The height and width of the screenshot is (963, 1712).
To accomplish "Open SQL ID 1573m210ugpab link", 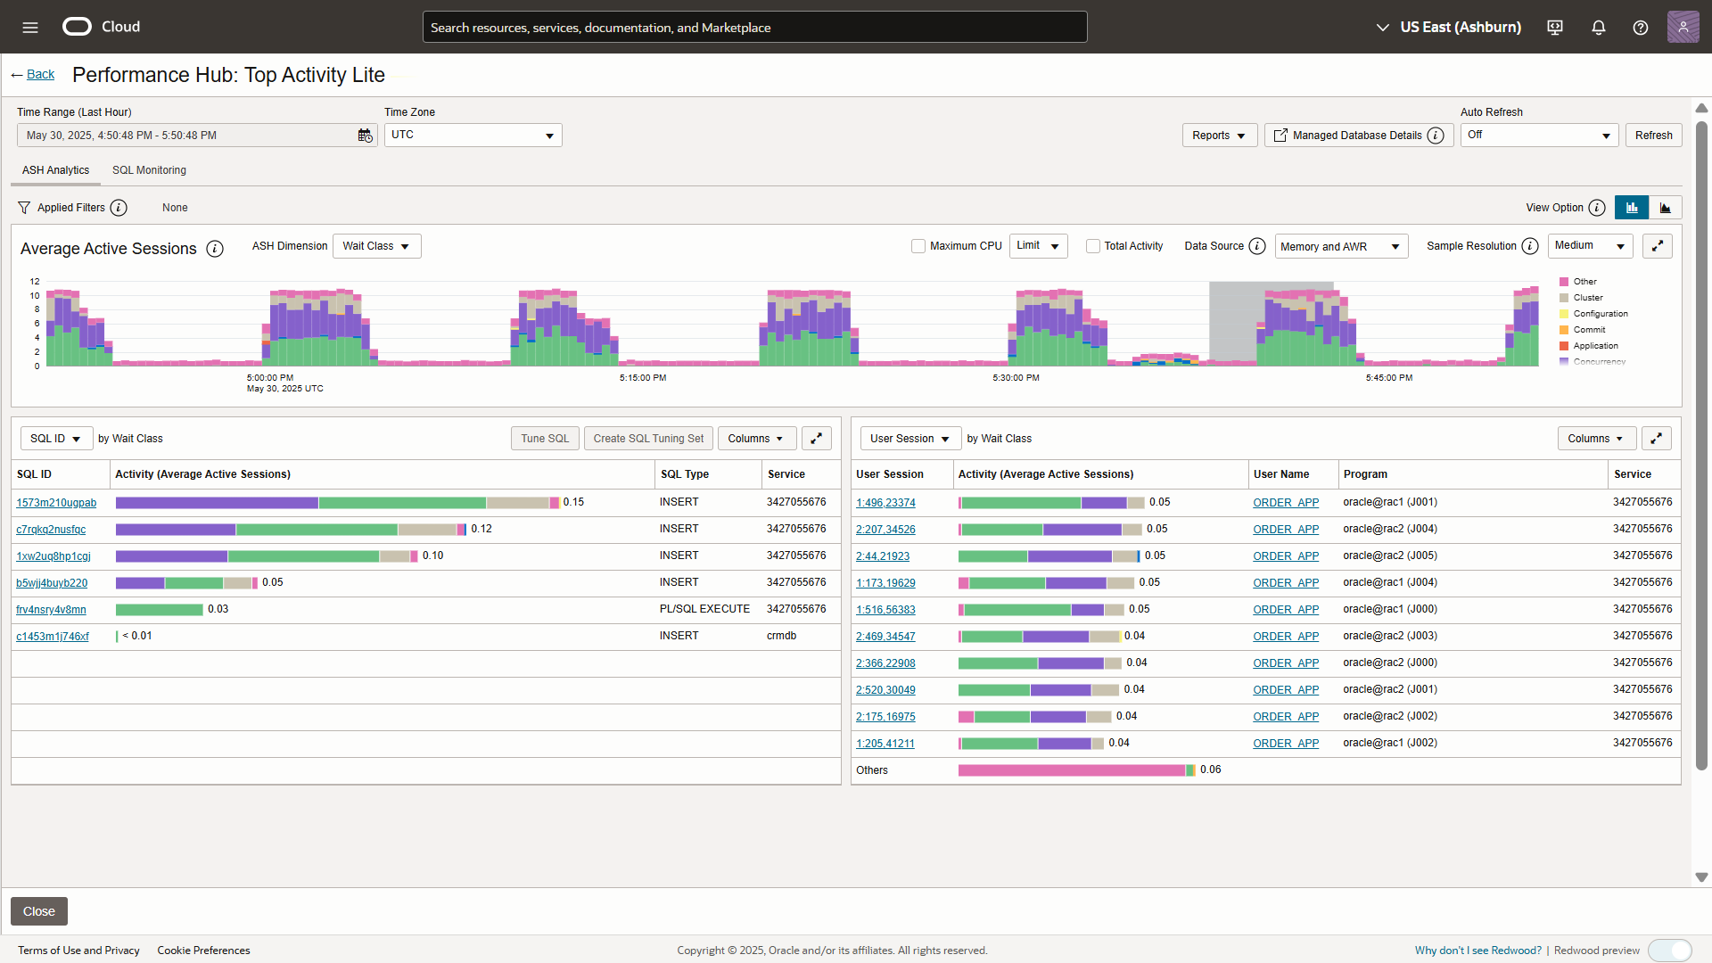I will pos(56,503).
